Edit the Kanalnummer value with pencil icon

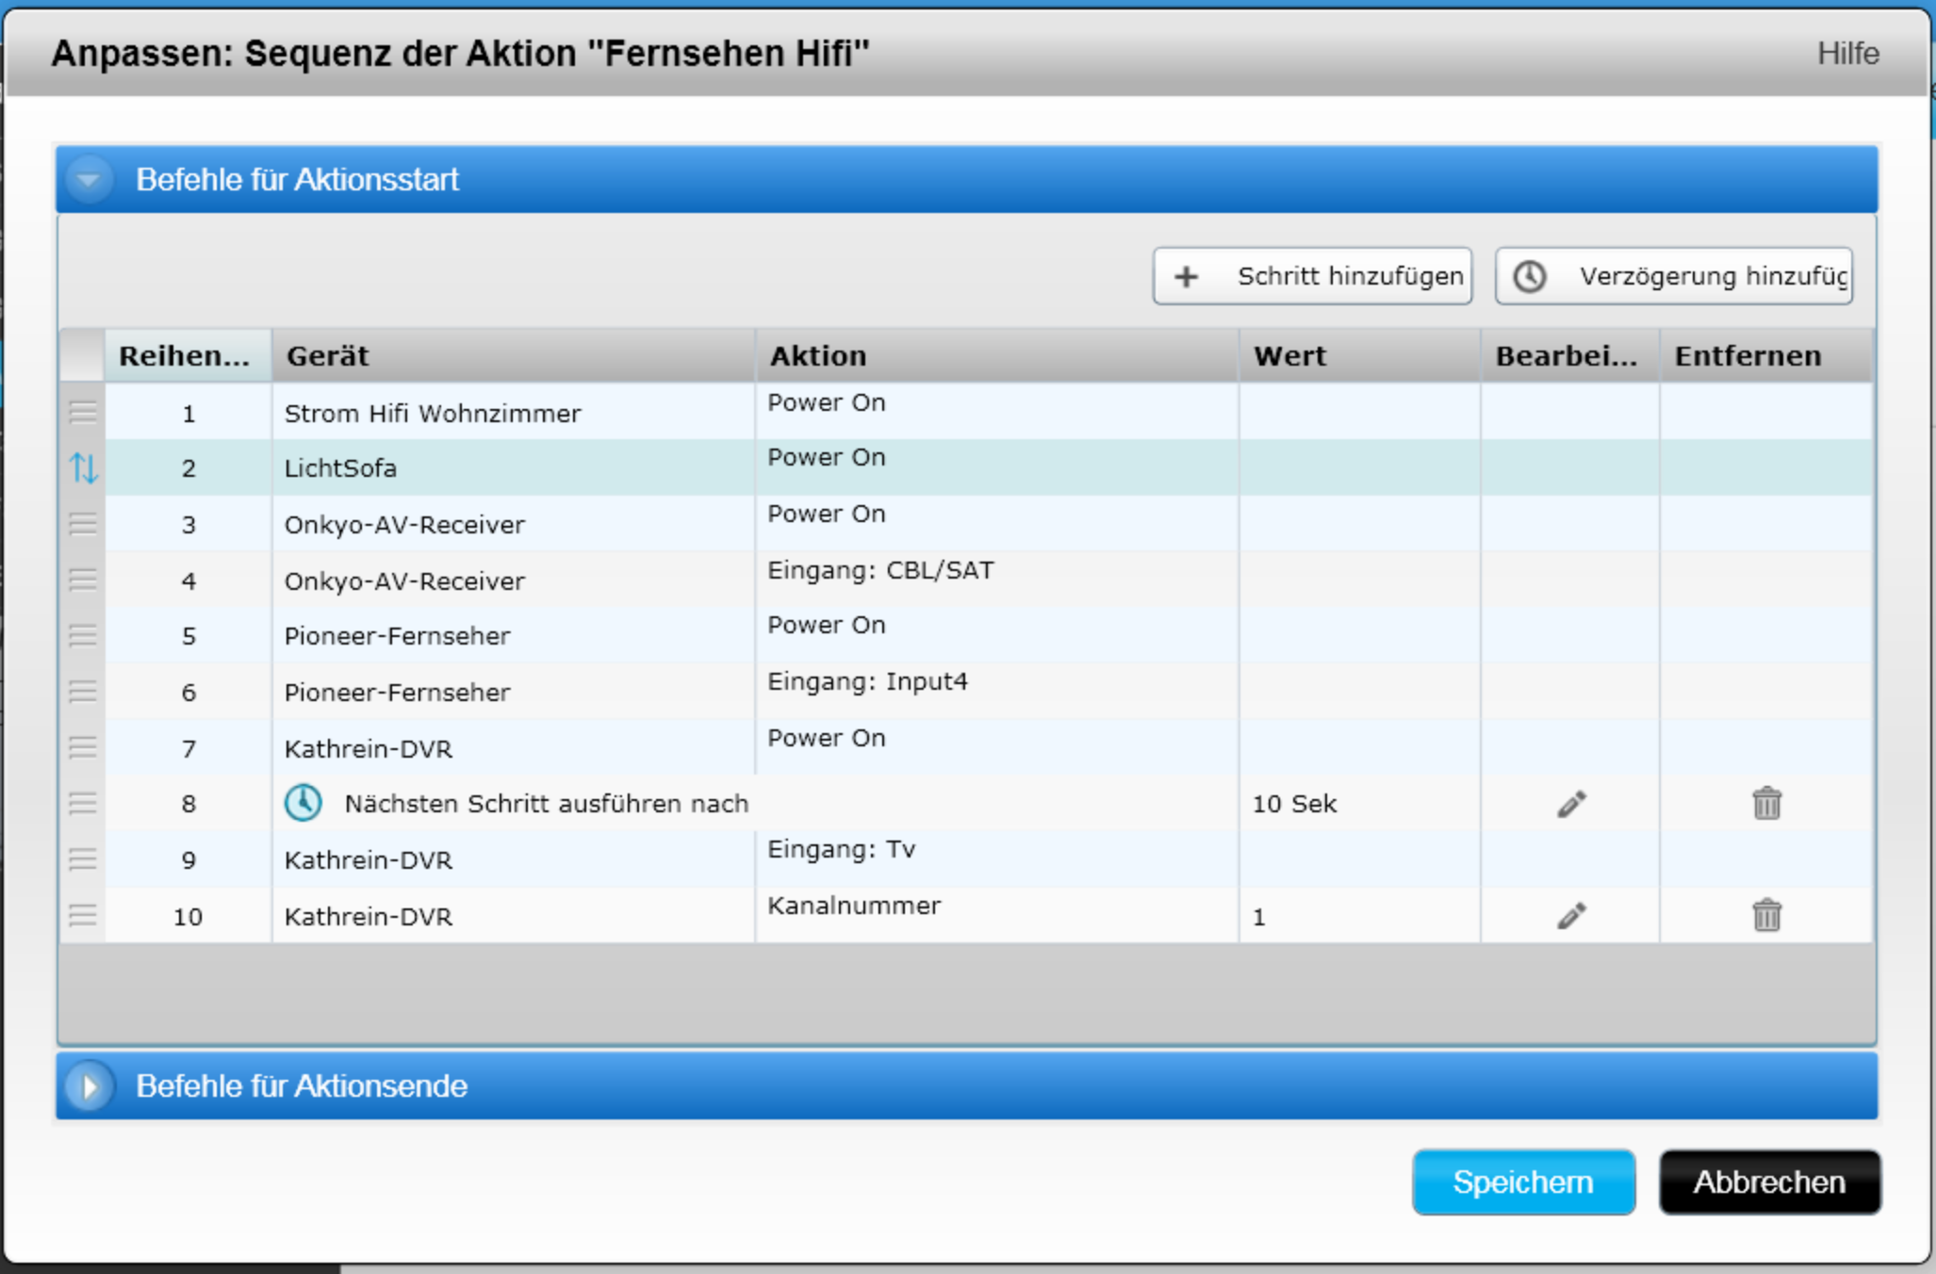[x=1570, y=915]
